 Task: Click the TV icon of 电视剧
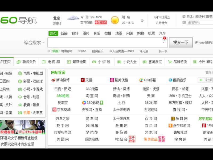tap(44, 62)
